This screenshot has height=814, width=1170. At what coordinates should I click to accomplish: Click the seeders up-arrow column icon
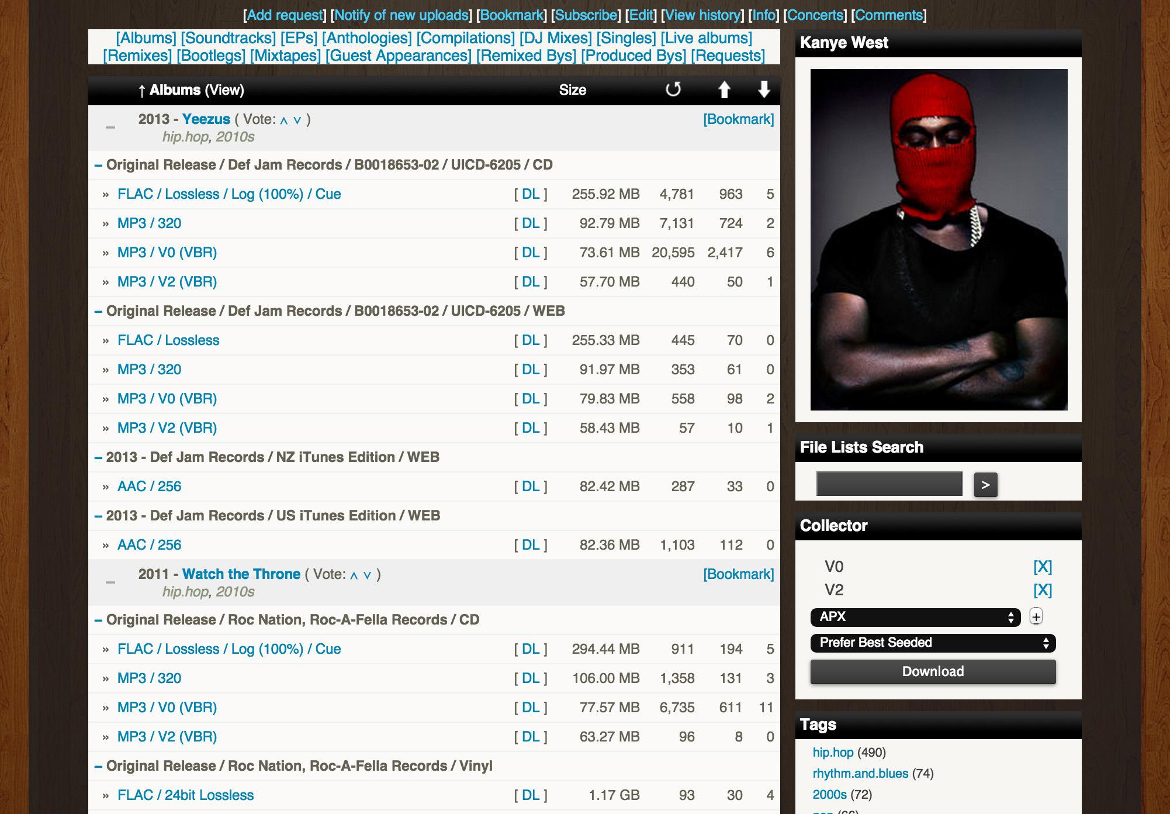coord(724,89)
